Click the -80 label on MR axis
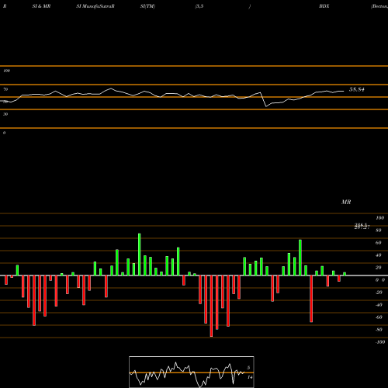The height and width of the screenshot is (388, 388). pos(379,330)
